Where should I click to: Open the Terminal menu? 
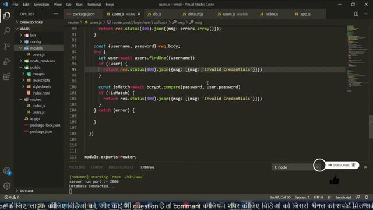pyautogui.click(x=94, y=5)
